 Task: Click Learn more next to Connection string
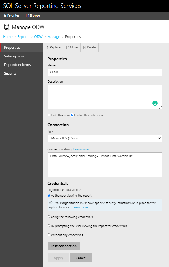pyautogui.click(x=81, y=149)
